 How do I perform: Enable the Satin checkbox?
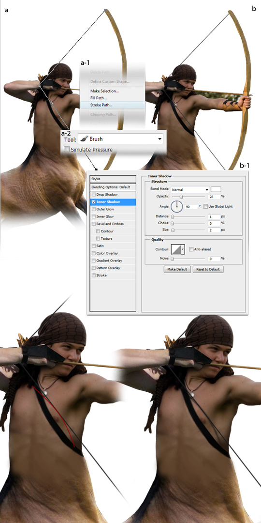click(94, 246)
